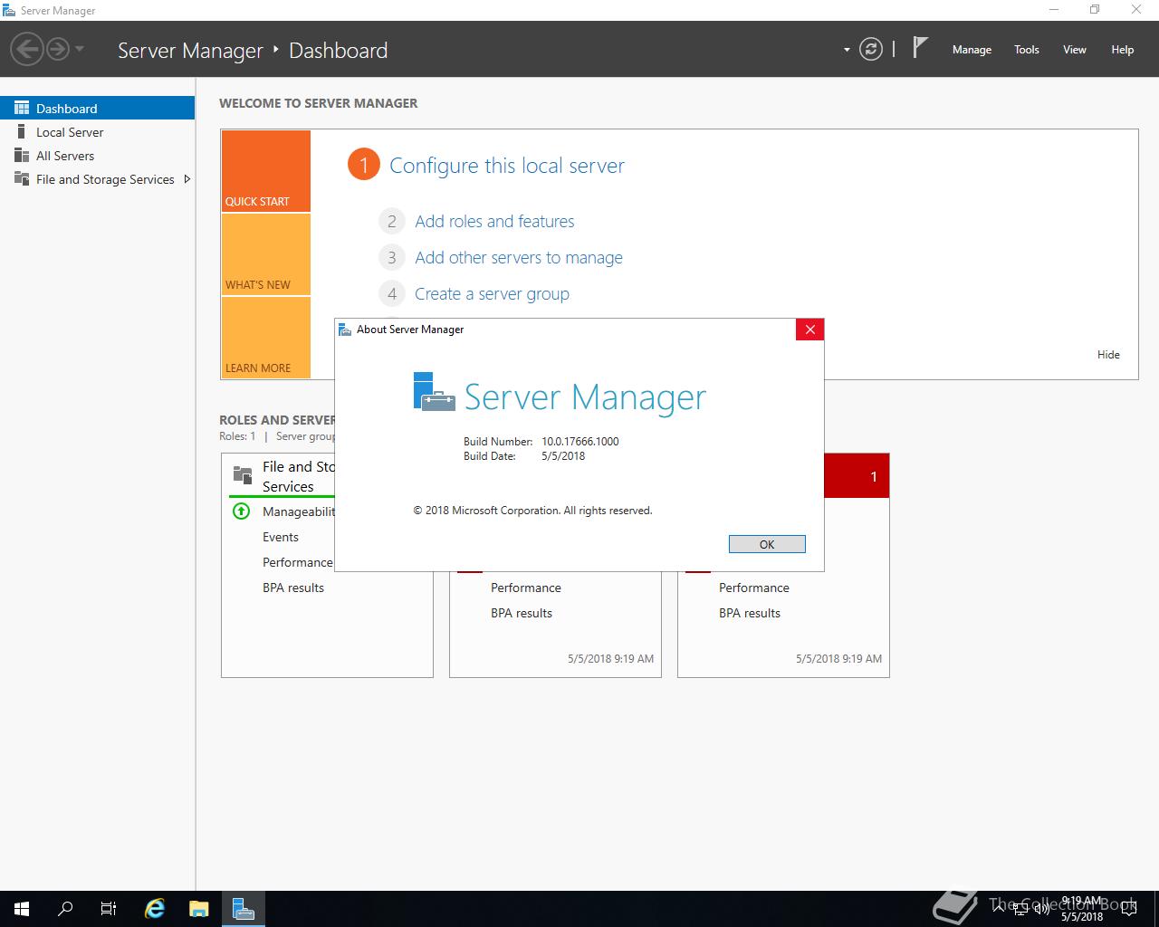The height and width of the screenshot is (927, 1159).
Task: Open the Manage menu
Action: (972, 50)
